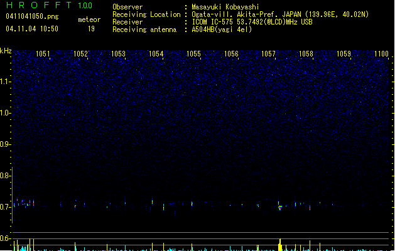The image size is (395, 251).
Task: Click the 0.9 kHz axis label
Action: click(5, 144)
